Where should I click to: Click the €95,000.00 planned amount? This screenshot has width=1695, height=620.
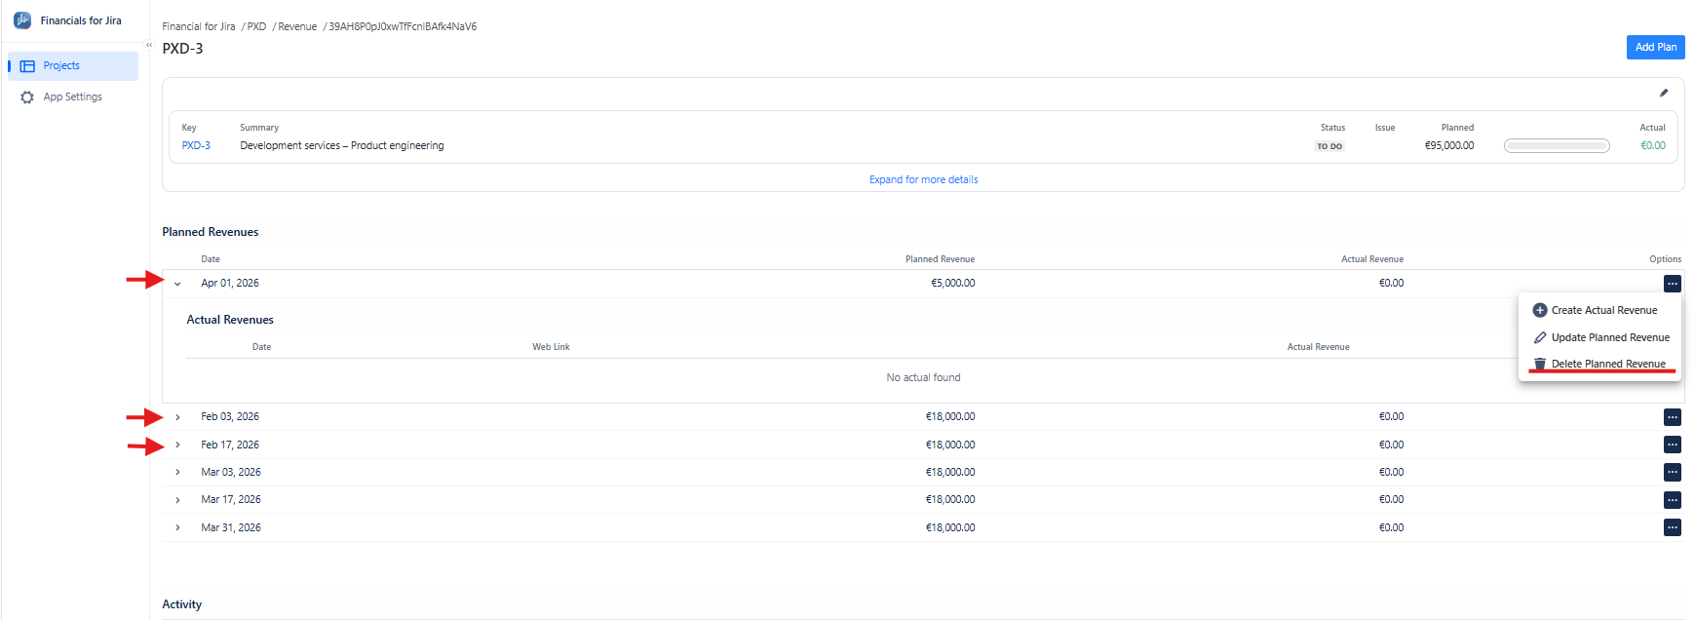point(1449,146)
